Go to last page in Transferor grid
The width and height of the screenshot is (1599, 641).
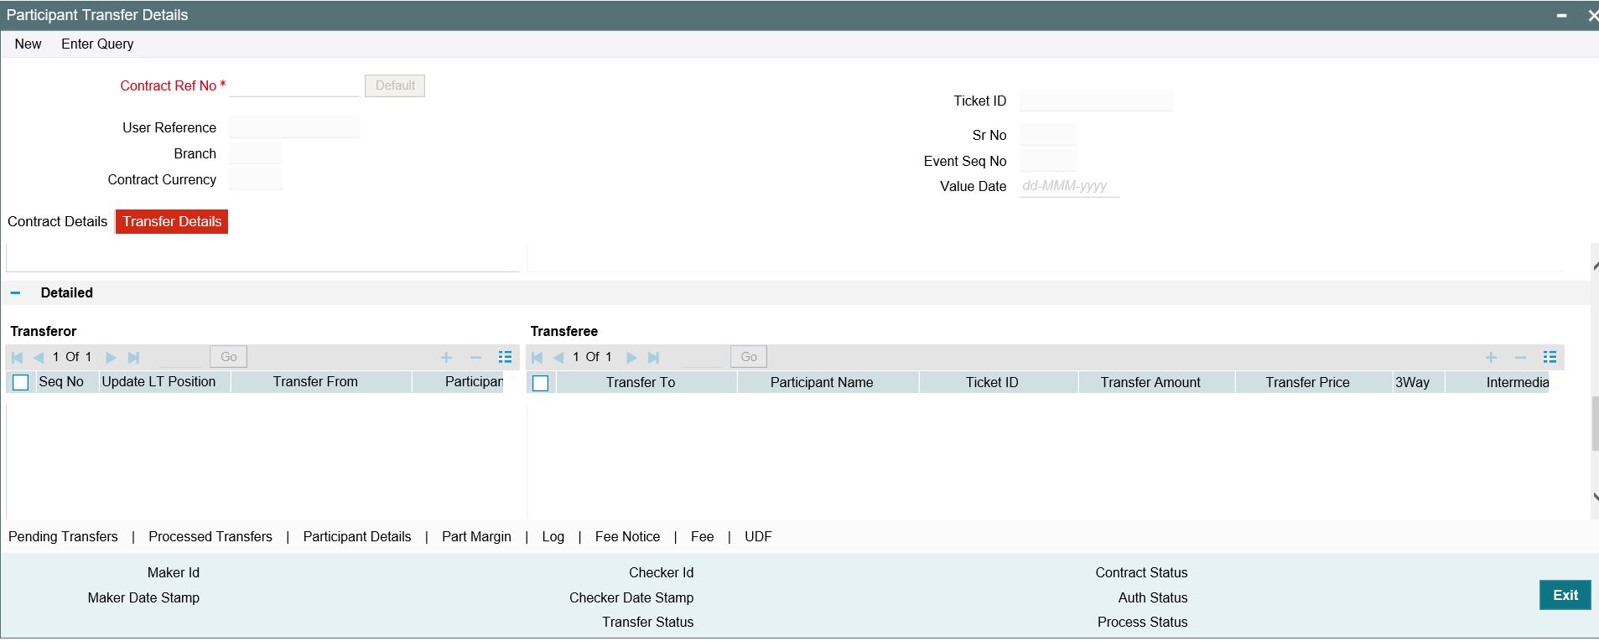133,358
